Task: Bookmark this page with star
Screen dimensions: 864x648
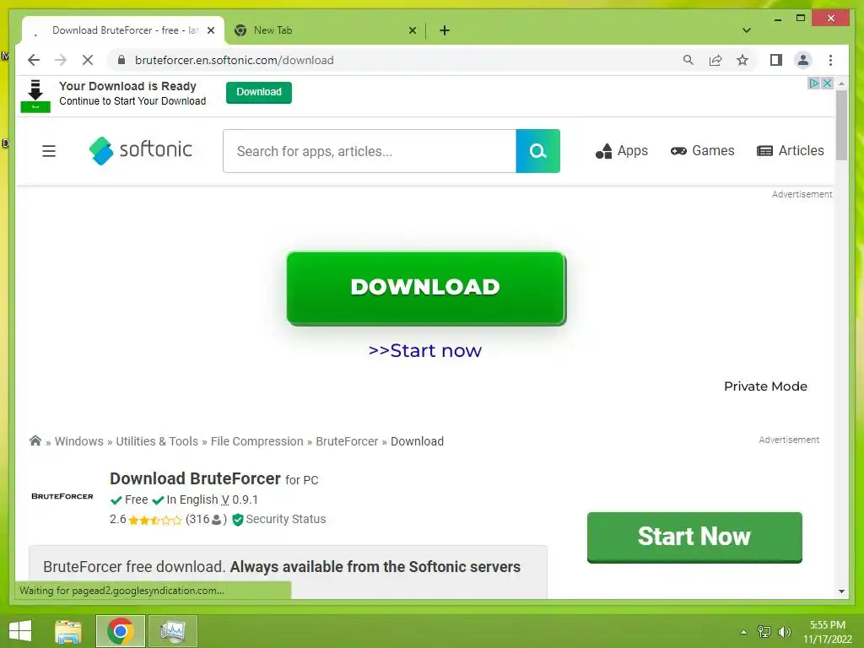Action: (742, 60)
